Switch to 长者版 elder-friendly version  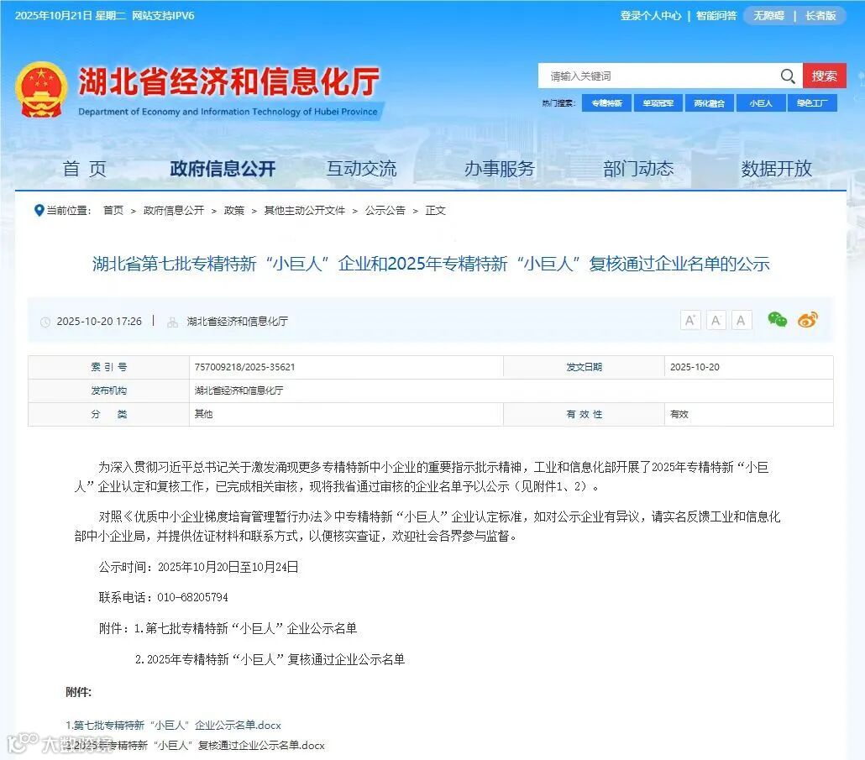click(x=820, y=15)
